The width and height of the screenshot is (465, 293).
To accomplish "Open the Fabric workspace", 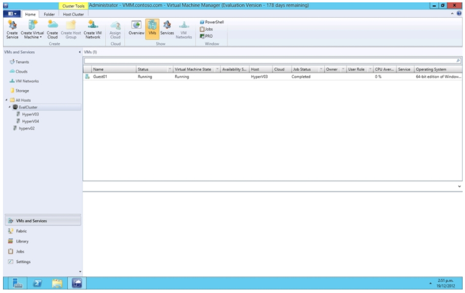I will 43,231.
